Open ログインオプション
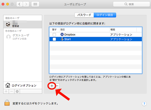The height and width of the screenshot is (110, 151). pos(23,85)
